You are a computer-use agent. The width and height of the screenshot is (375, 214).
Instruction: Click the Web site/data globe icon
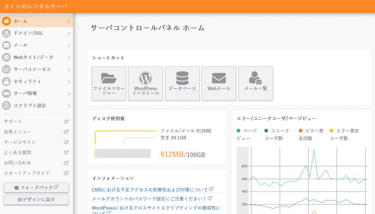6,57
